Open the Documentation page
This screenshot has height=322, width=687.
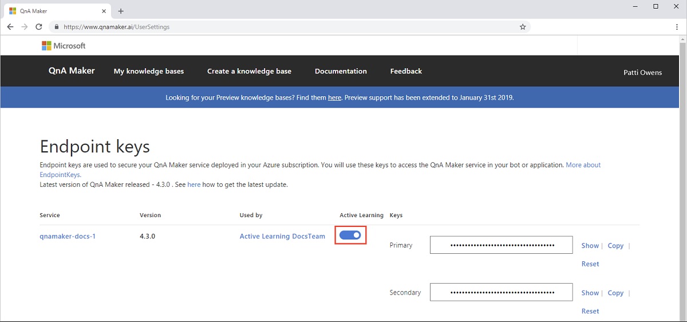pos(341,72)
